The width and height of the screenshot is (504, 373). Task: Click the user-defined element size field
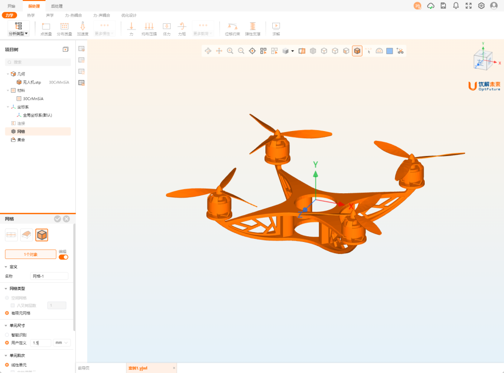(40, 343)
